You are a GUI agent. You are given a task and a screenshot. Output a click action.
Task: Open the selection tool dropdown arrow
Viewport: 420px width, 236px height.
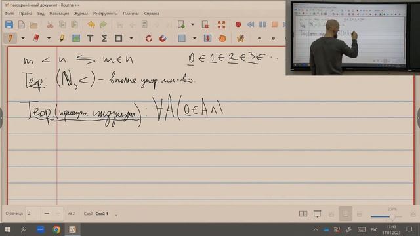tap(194, 38)
